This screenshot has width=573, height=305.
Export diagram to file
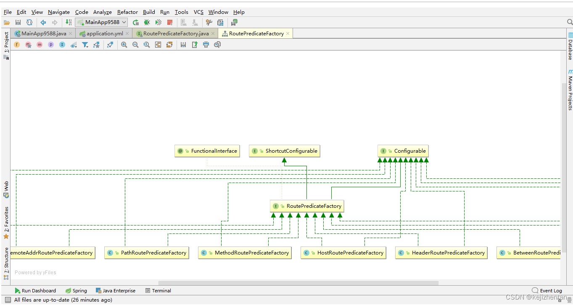tap(195, 45)
